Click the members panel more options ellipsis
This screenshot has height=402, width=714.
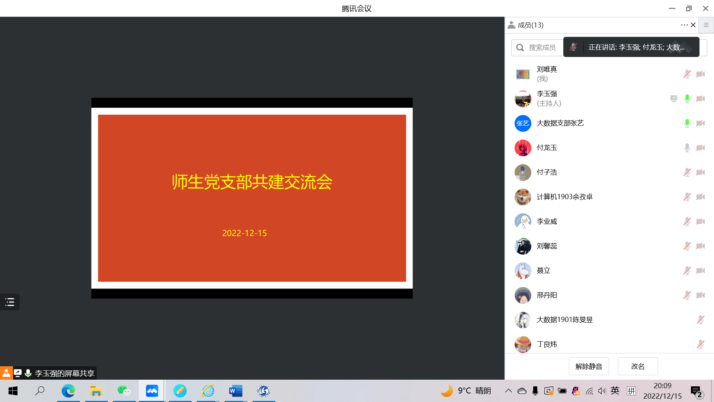684,25
